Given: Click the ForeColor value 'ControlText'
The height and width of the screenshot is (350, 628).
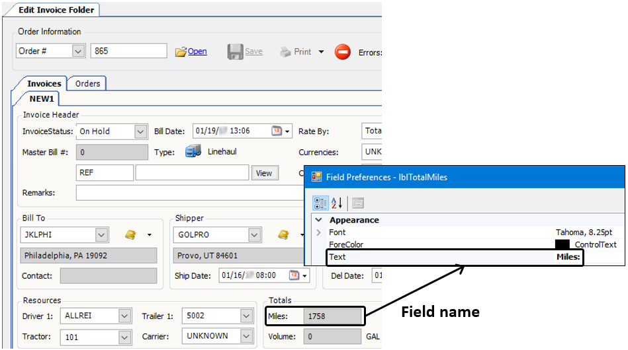Looking at the screenshot, I should click(x=596, y=244).
